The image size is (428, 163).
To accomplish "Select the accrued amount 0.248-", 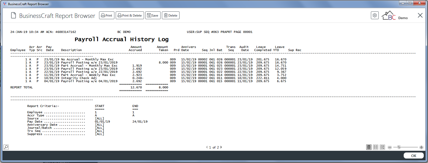I will pyautogui.click(x=138, y=78).
